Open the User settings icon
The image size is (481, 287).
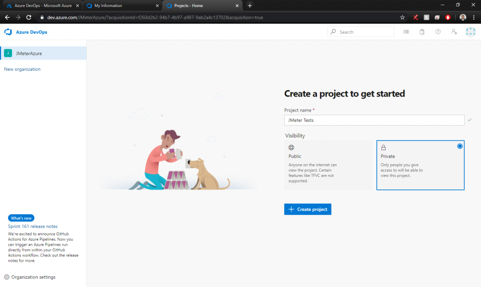(454, 31)
